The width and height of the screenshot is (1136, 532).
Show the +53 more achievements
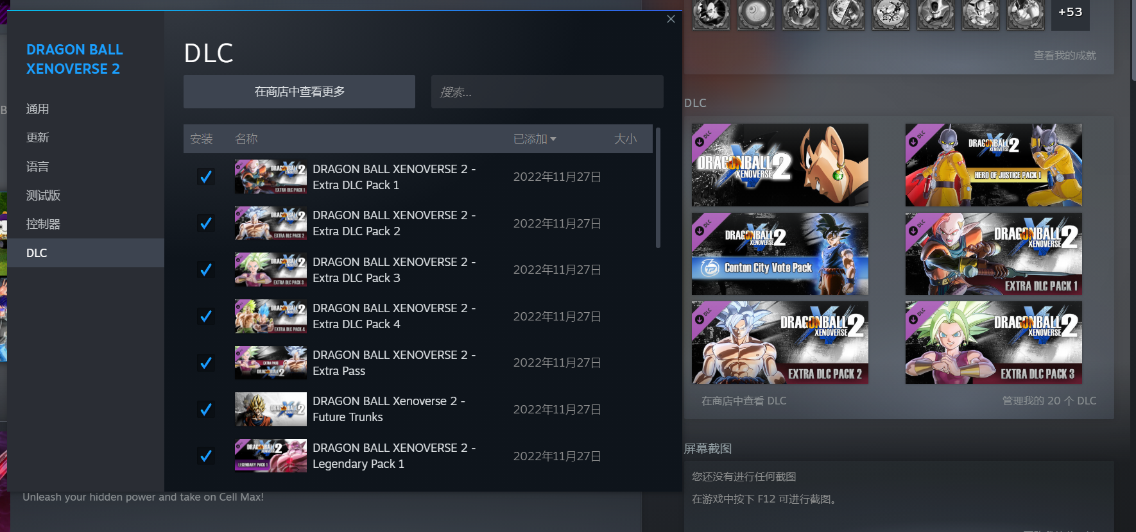1071,14
